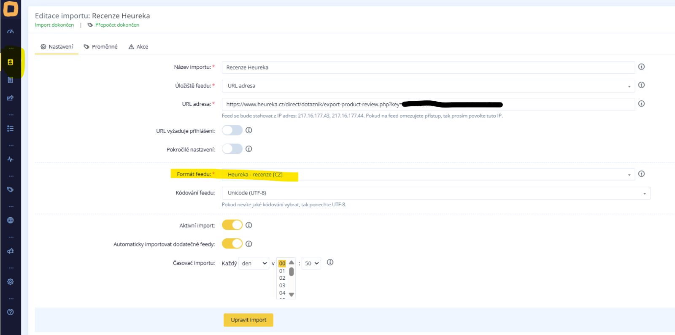Image resolution: width=675 pixels, height=335 pixels.
Task: Open the settings gear sidebar icon
Action: click(x=11, y=281)
